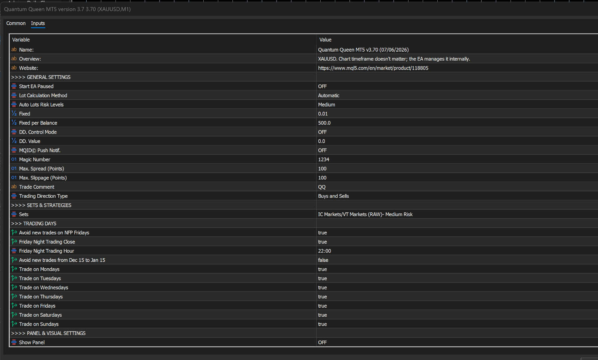Click the string icon beside Trade Comment
The height and width of the screenshot is (360, 598).
pyautogui.click(x=14, y=187)
